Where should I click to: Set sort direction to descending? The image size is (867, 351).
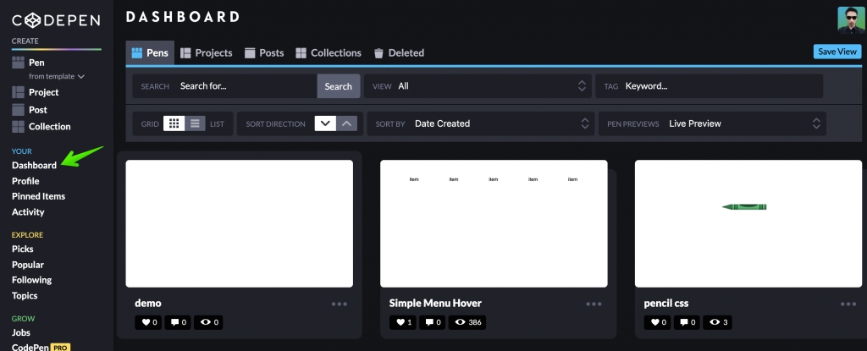(325, 123)
